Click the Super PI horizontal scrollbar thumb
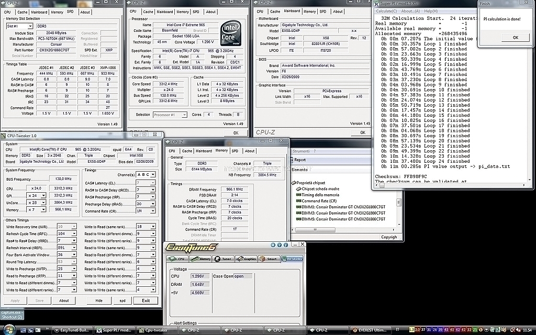This screenshot has height=335, width=536. (x=382, y=185)
